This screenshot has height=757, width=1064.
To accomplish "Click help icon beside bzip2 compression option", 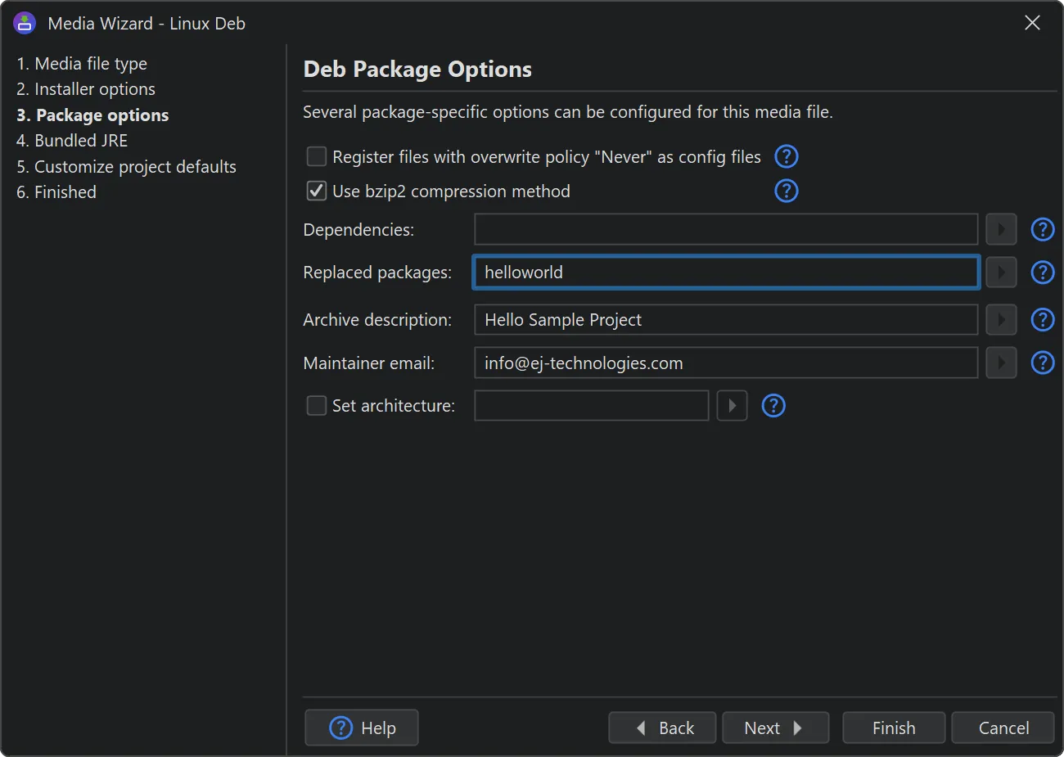I will (786, 191).
